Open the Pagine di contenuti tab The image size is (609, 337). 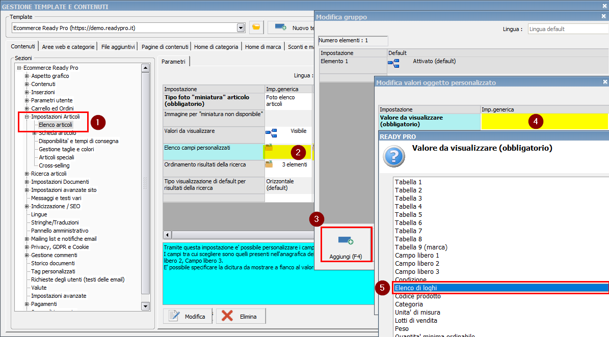point(165,47)
